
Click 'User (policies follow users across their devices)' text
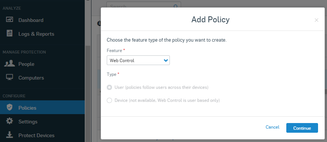(161, 87)
